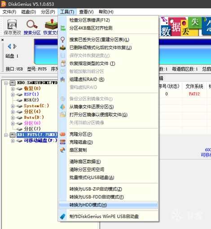Open the 文件(F) menu
211x229 pixels.
tap(9, 12)
